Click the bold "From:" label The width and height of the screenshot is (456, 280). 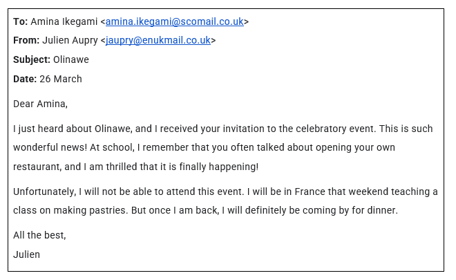pyautogui.click(x=26, y=40)
